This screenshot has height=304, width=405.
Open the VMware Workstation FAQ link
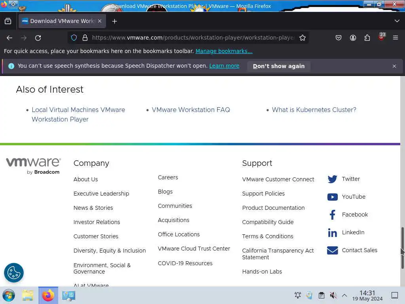click(x=191, y=110)
